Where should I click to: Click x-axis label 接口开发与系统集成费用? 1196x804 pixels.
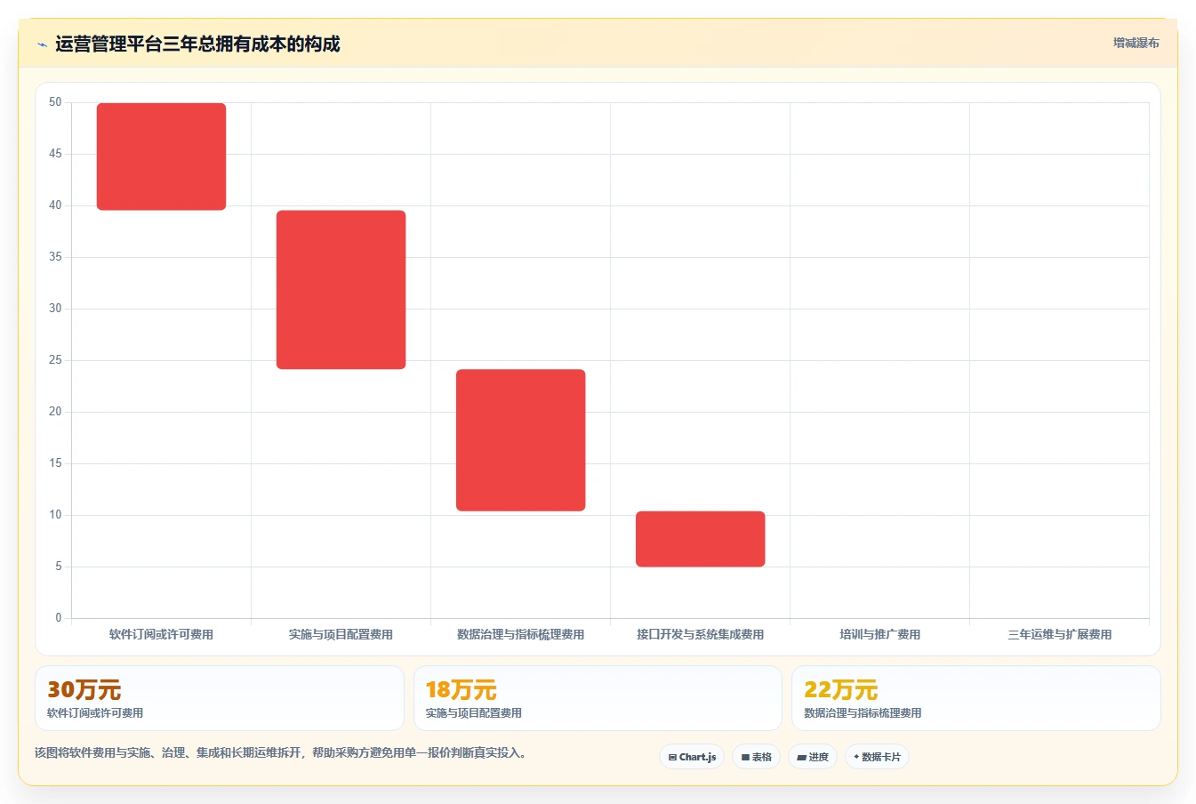point(700,634)
